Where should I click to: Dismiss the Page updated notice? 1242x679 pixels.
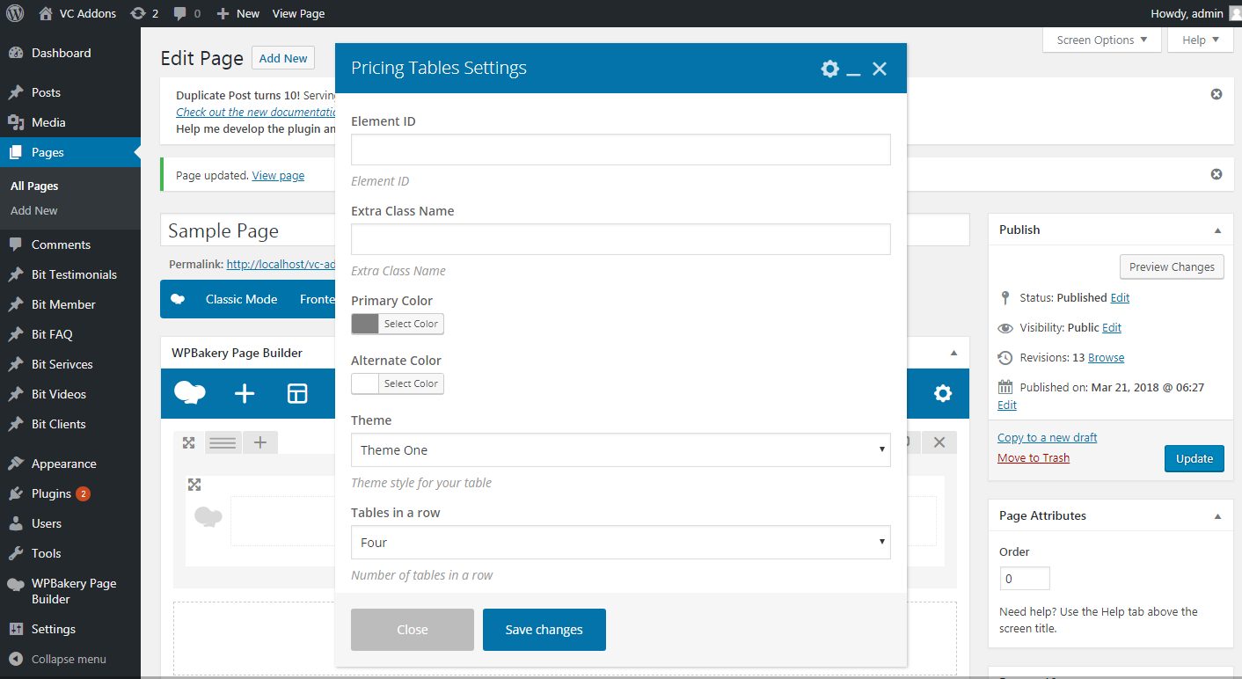1216,174
